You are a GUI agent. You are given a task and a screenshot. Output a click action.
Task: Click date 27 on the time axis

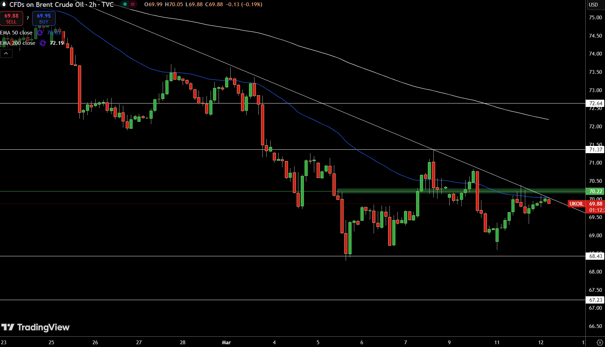click(x=139, y=343)
